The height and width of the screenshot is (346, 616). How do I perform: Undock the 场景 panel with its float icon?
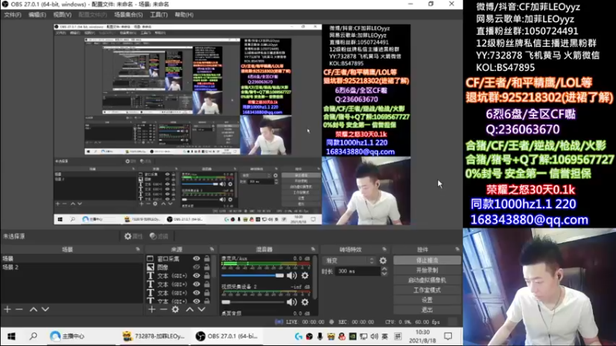138,249
